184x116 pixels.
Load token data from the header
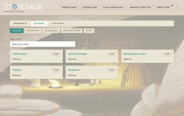coord(113,7)
